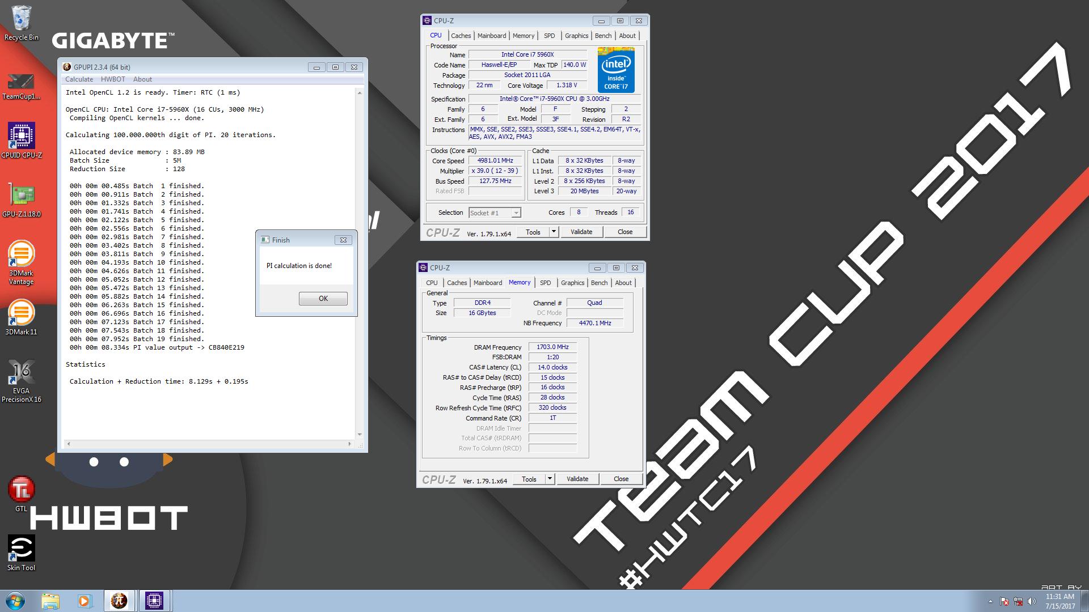Viewport: 1089px width, 612px height.
Task: Select Caches tab in upper CPU-Z window
Action: click(461, 36)
